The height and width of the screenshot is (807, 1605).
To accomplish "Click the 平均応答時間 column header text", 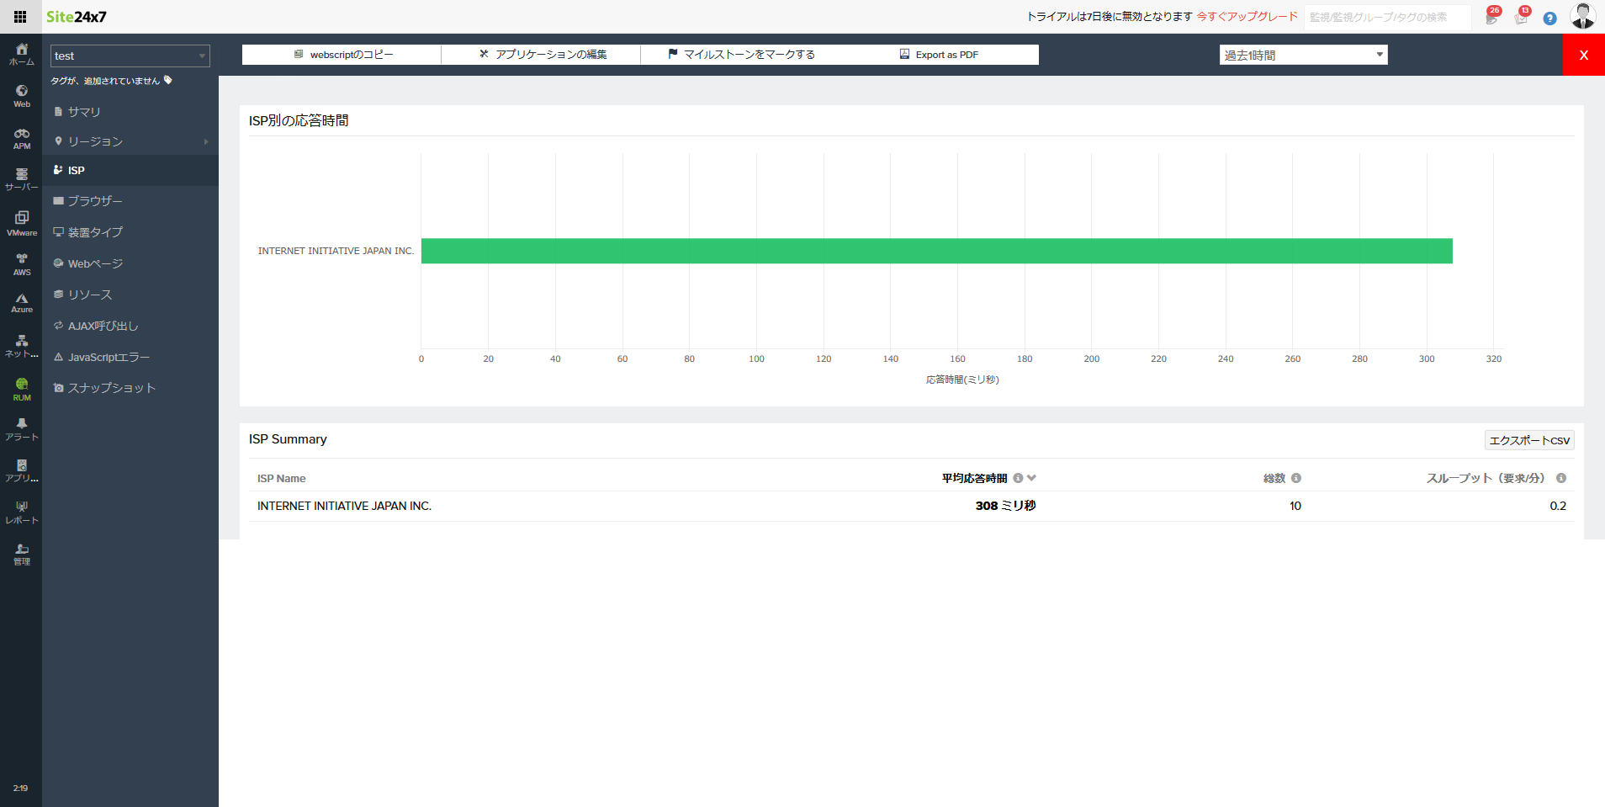I will point(974,478).
